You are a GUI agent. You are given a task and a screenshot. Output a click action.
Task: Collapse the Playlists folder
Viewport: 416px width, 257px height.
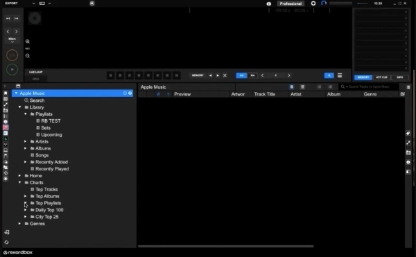coord(26,114)
